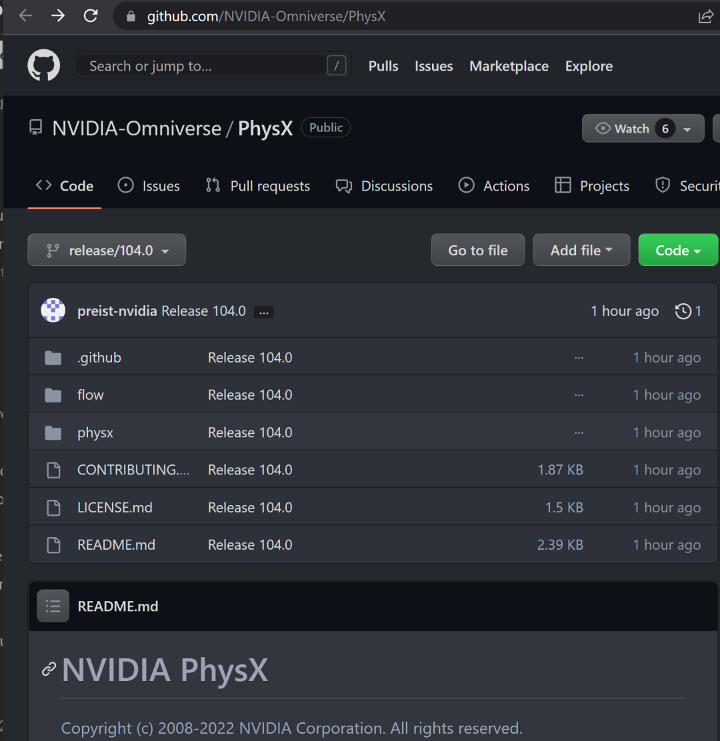Click the Watch button

pos(633,128)
